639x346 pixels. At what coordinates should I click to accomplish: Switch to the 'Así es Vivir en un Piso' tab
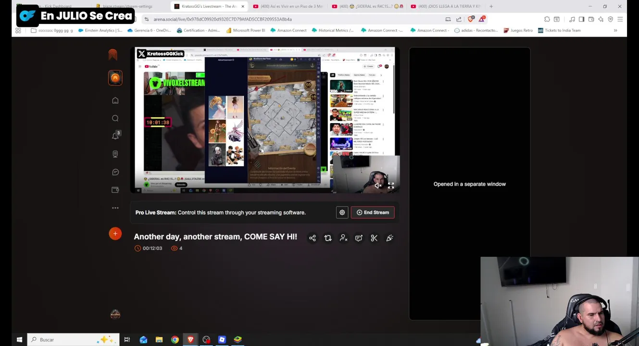click(288, 6)
